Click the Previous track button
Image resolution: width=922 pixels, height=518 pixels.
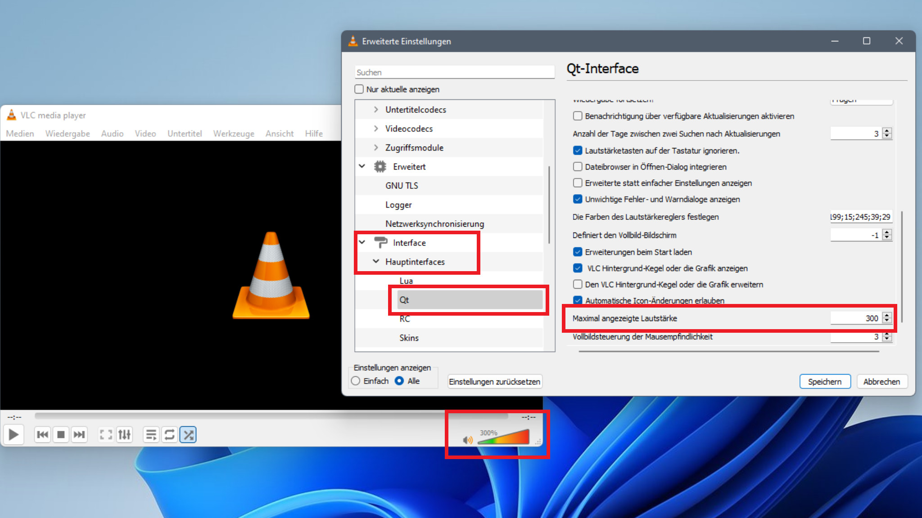[43, 434]
